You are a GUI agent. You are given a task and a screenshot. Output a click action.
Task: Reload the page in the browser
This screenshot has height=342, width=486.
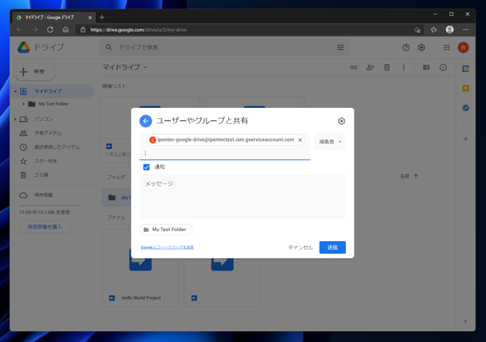pyautogui.click(x=50, y=30)
